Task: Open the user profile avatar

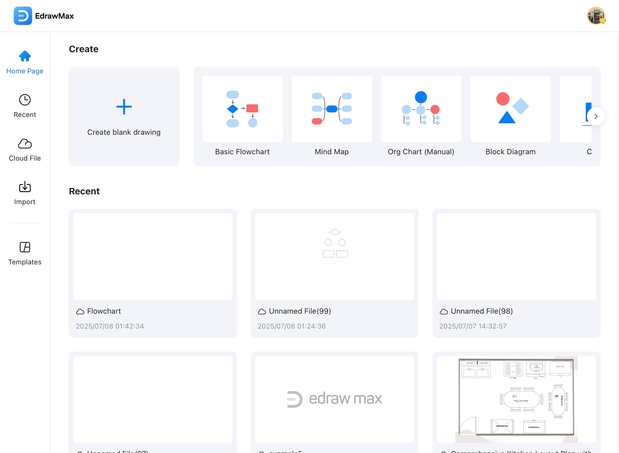Action: click(596, 16)
